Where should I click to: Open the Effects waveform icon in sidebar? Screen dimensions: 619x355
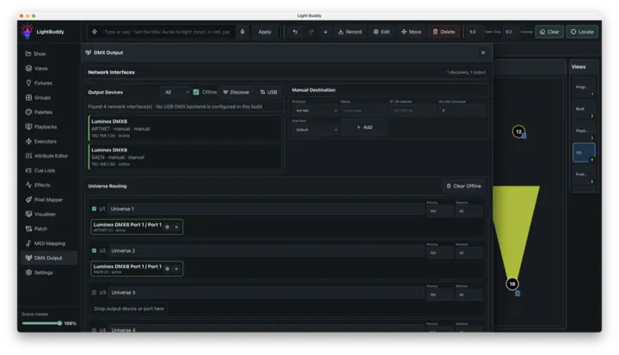(x=28, y=185)
